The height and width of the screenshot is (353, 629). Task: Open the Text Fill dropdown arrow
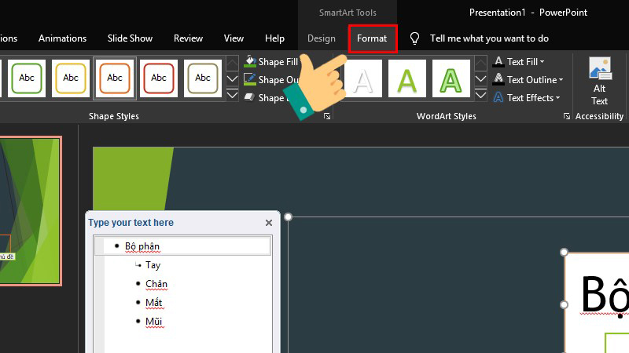[x=542, y=62]
